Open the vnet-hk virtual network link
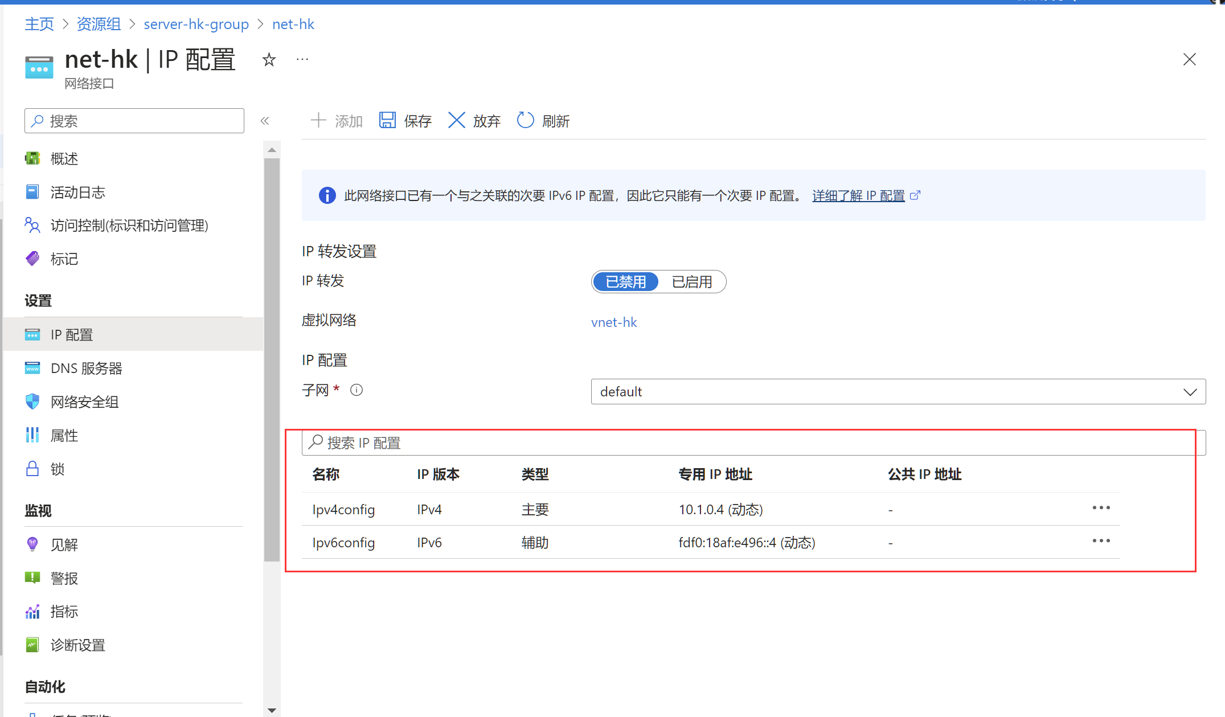This screenshot has height=717, width=1225. [614, 322]
